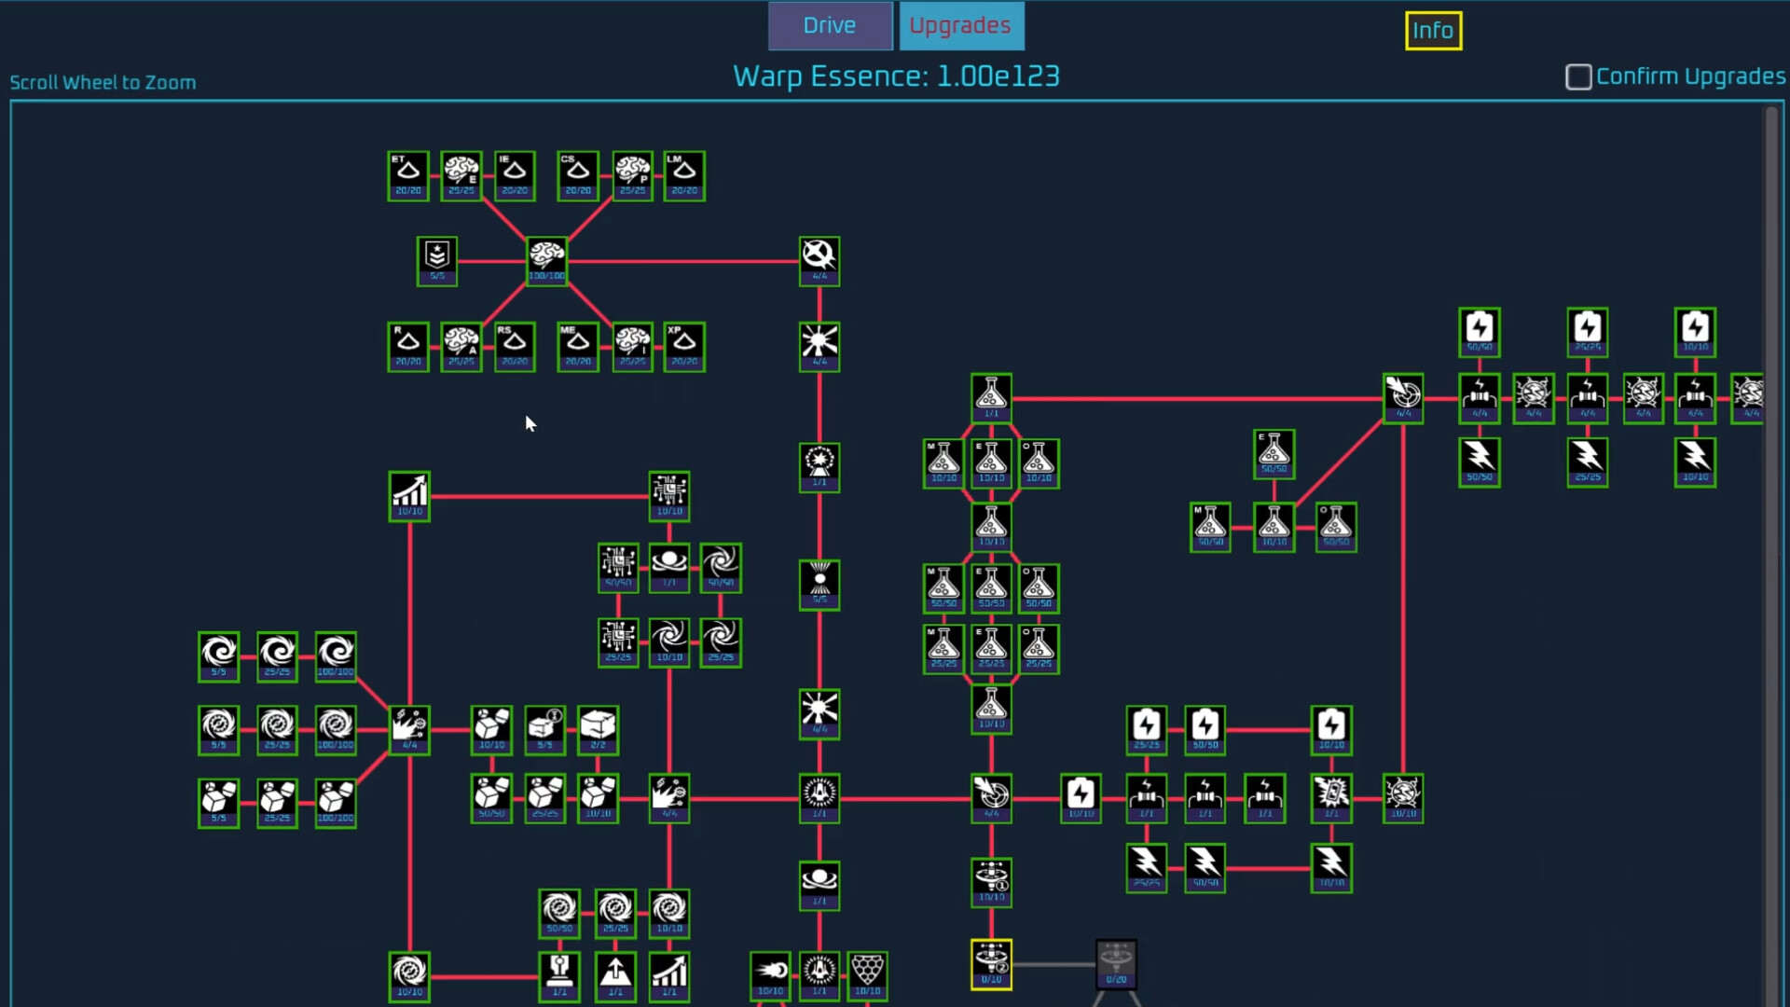Click the Info button
Image resolution: width=1790 pixels, height=1007 pixels.
pos(1432,31)
